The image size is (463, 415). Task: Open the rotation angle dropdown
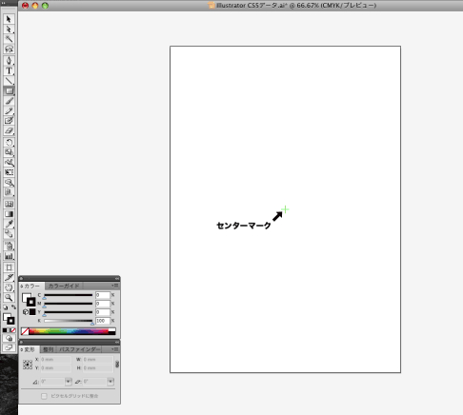click(69, 382)
